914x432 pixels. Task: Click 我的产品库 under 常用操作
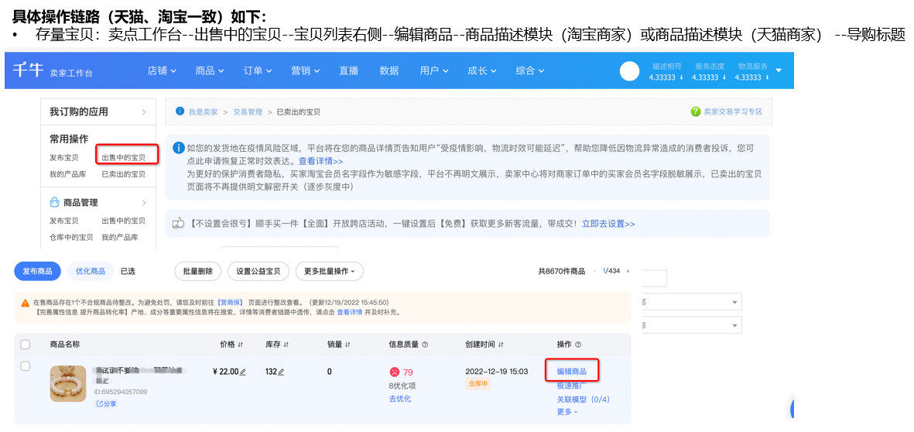click(x=67, y=173)
